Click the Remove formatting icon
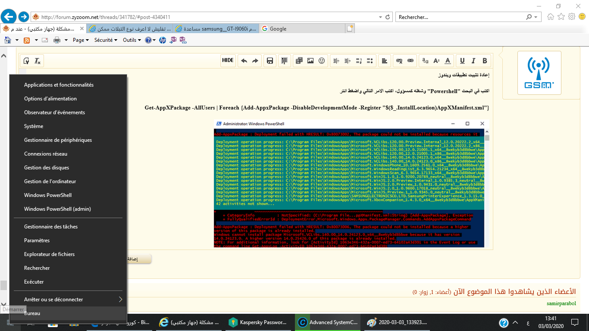Image resolution: width=589 pixels, height=331 pixels. point(38,61)
